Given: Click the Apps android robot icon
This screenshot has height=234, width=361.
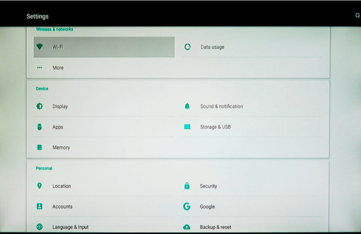Looking at the screenshot, I should (x=40, y=127).
